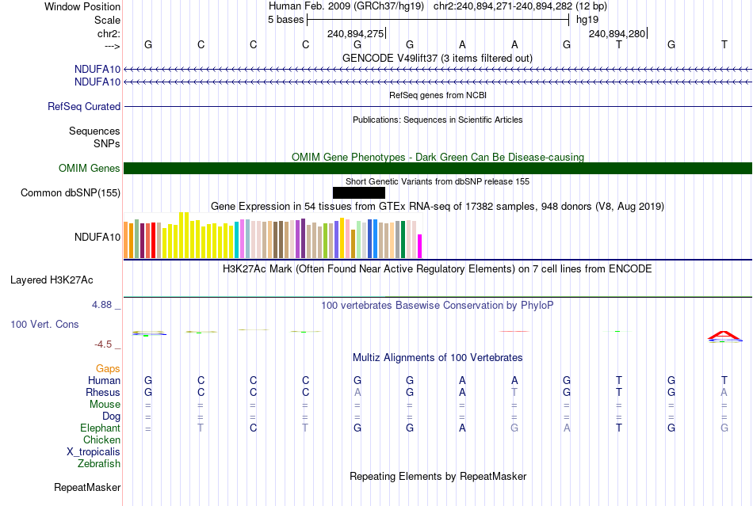This screenshot has width=753, height=506.
Task: Click the first NDUFA10 GENCODE track label
Action: pos(97,70)
